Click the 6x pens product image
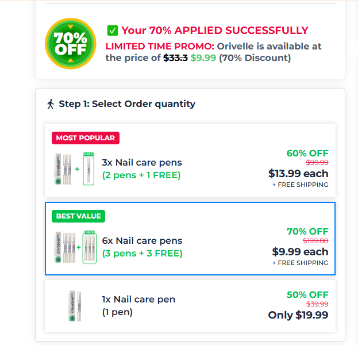 [74, 247]
